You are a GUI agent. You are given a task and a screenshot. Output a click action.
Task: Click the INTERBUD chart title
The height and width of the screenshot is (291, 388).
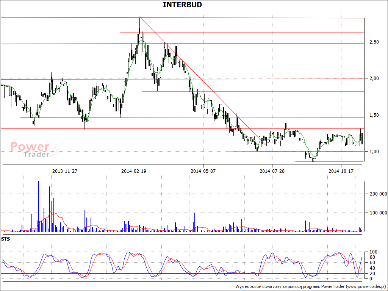coord(182,5)
